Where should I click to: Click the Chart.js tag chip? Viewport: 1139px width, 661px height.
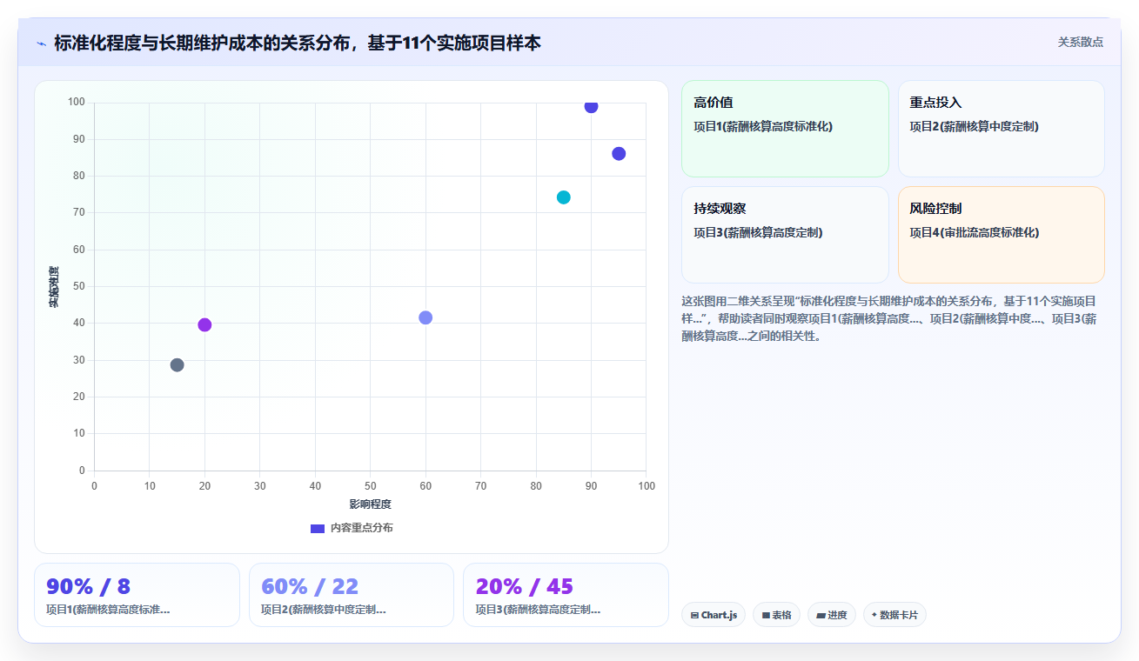[714, 615]
